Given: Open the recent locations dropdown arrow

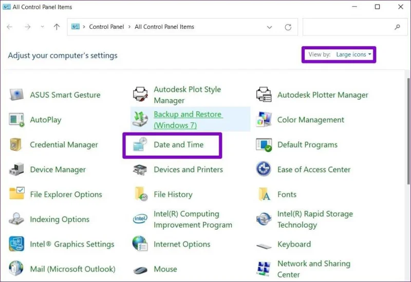Looking at the screenshot, I should 43,27.
